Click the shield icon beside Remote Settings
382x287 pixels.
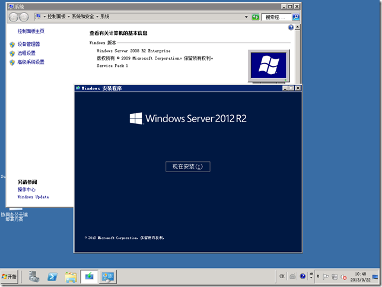click(x=12, y=53)
